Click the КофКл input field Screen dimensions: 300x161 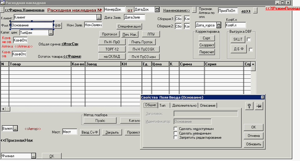(x=236, y=25)
